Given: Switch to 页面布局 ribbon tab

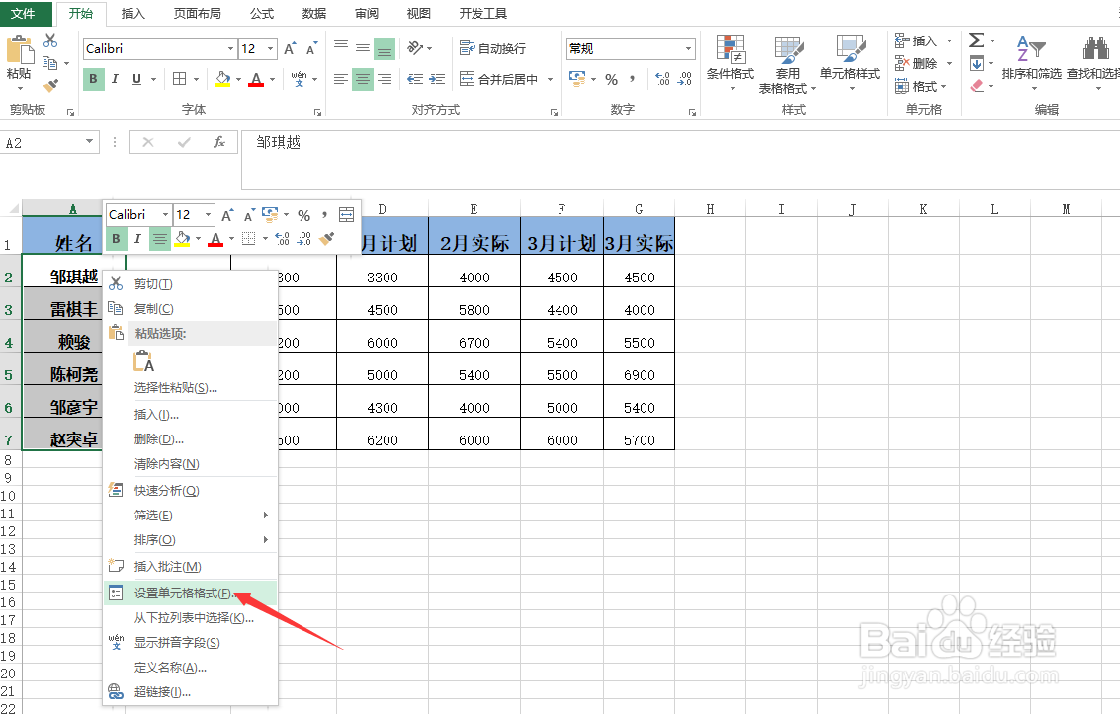Looking at the screenshot, I should [197, 14].
